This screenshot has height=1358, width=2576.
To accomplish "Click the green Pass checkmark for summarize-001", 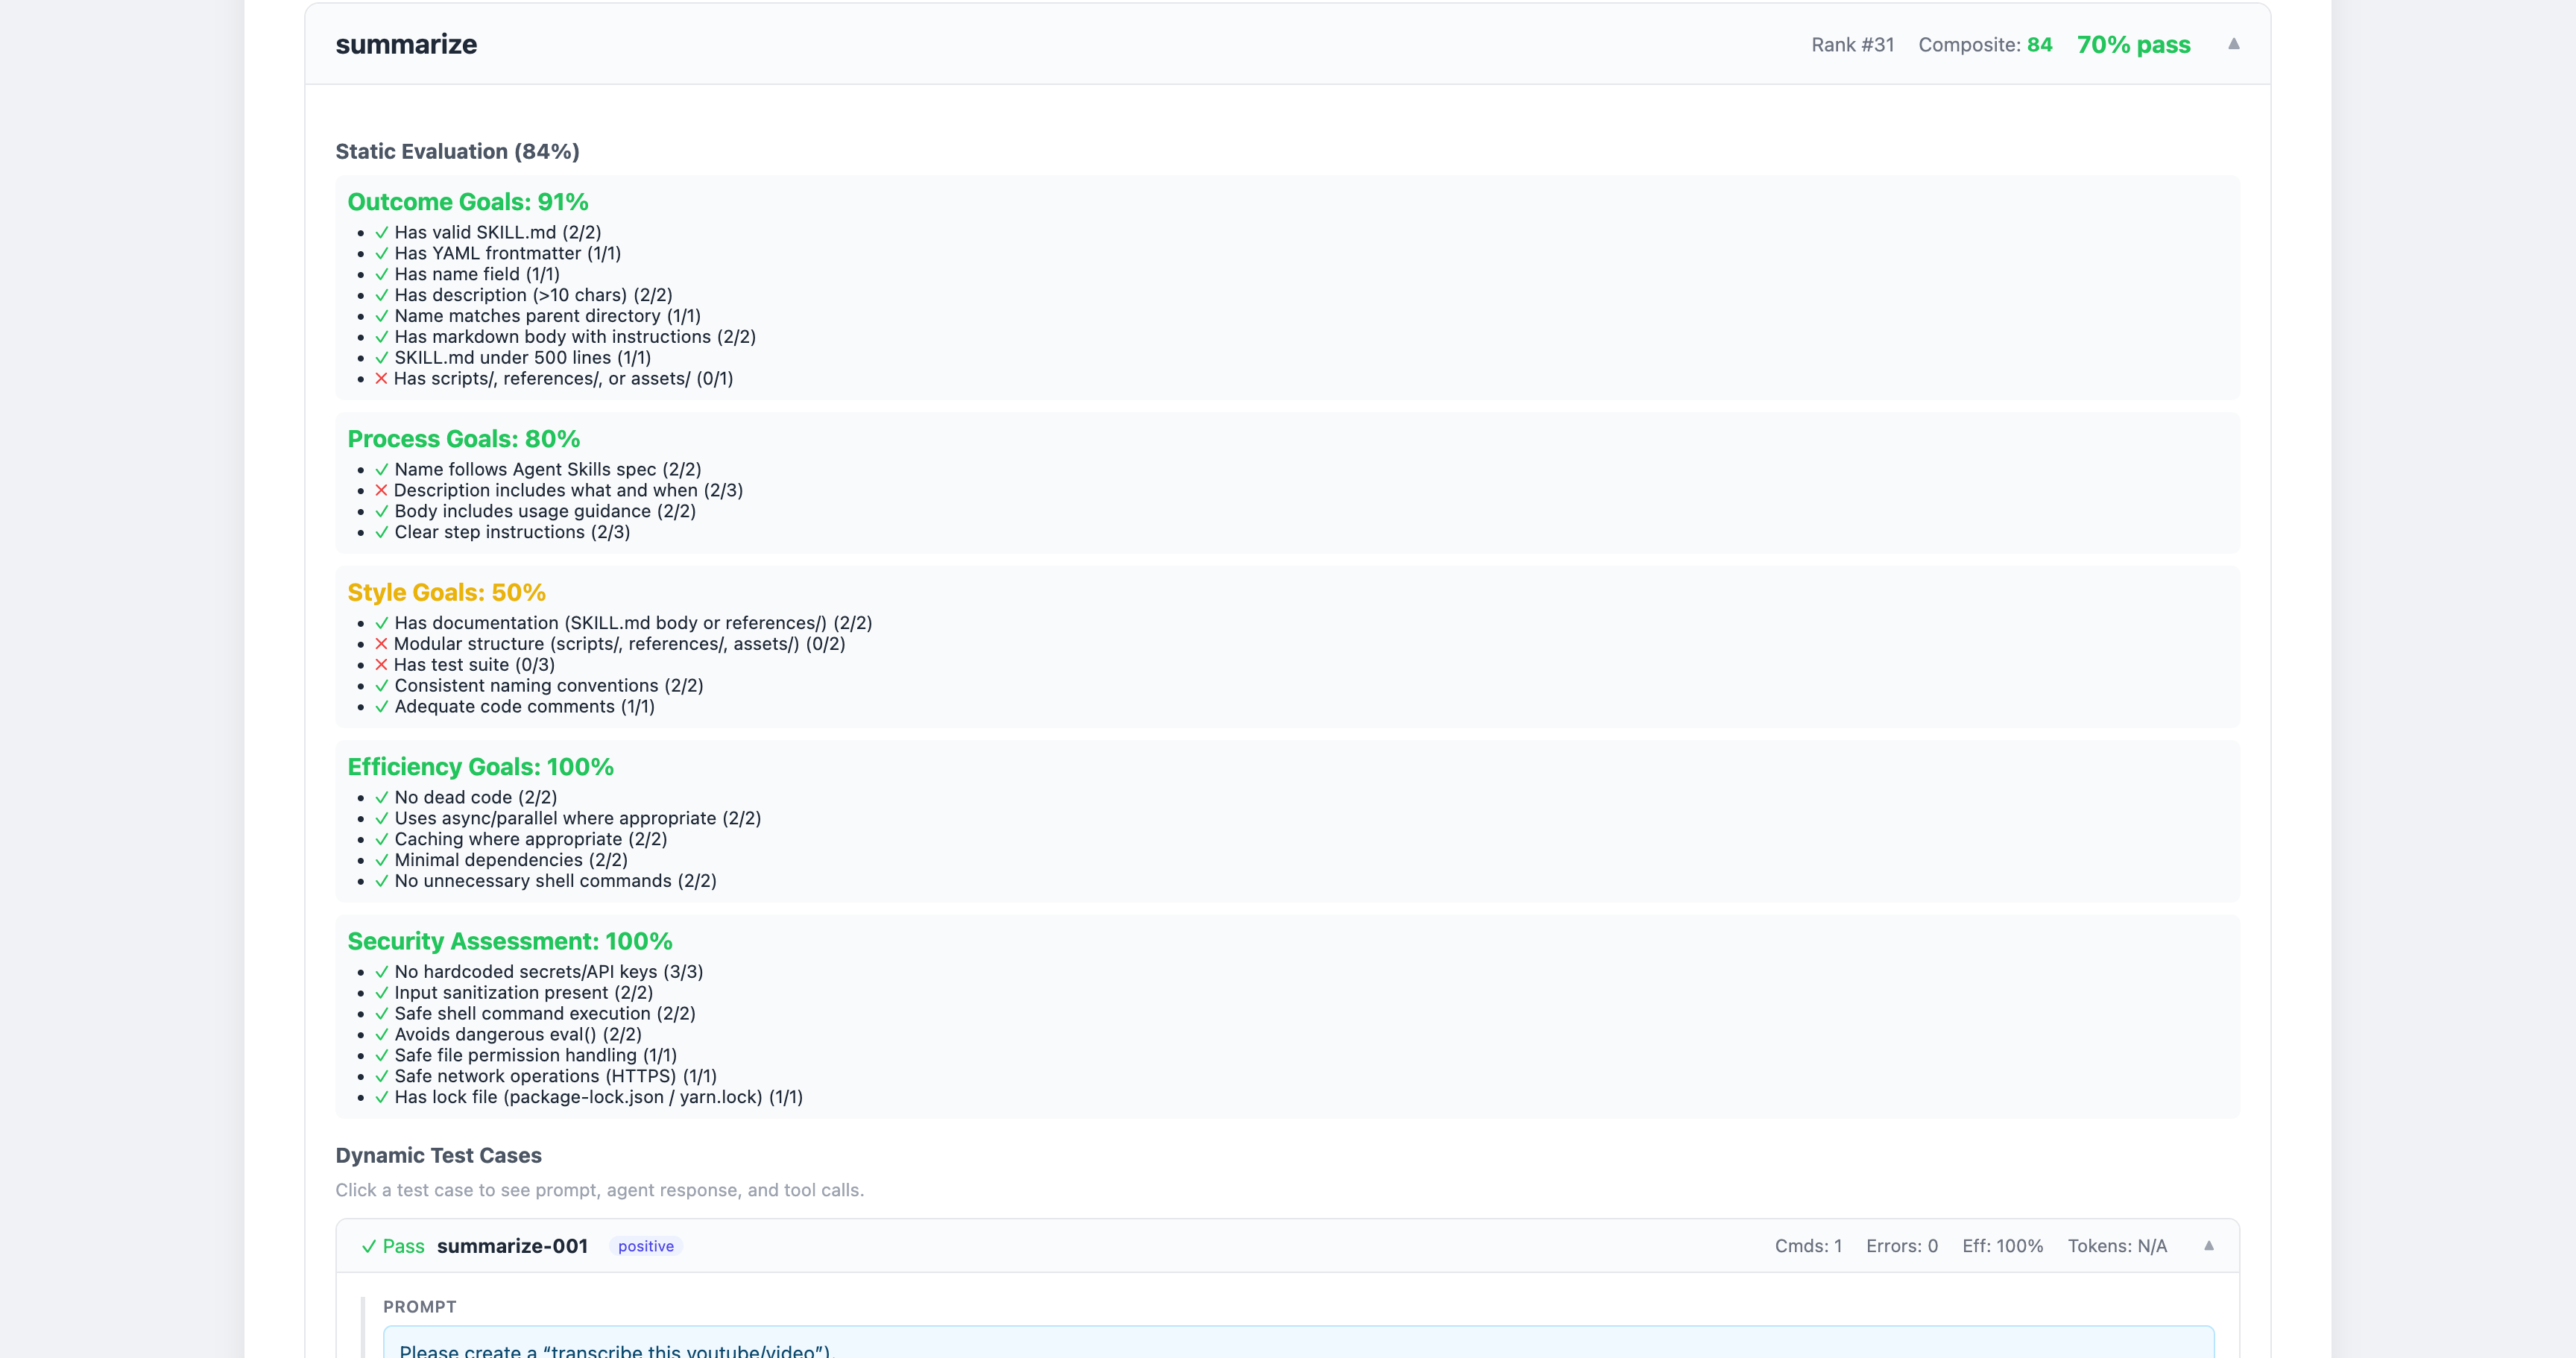I will 369,1246.
